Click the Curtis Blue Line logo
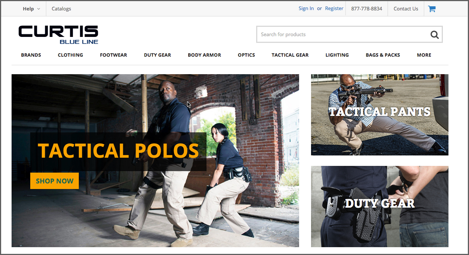The height and width of the screenshot is (255, 469). pos(58,35)
